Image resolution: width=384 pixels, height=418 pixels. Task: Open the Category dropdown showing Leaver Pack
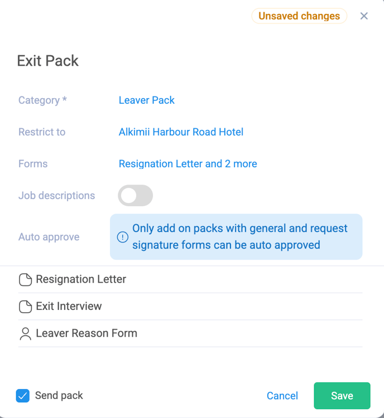point(147,100)
